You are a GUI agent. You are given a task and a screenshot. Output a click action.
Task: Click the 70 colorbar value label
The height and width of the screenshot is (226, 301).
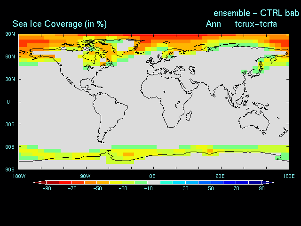tap(236, 188)
